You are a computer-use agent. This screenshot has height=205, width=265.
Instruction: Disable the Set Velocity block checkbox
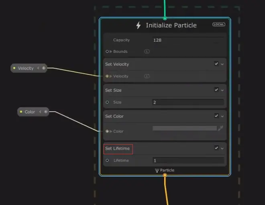pyautogui.click(x=216, y=64)
